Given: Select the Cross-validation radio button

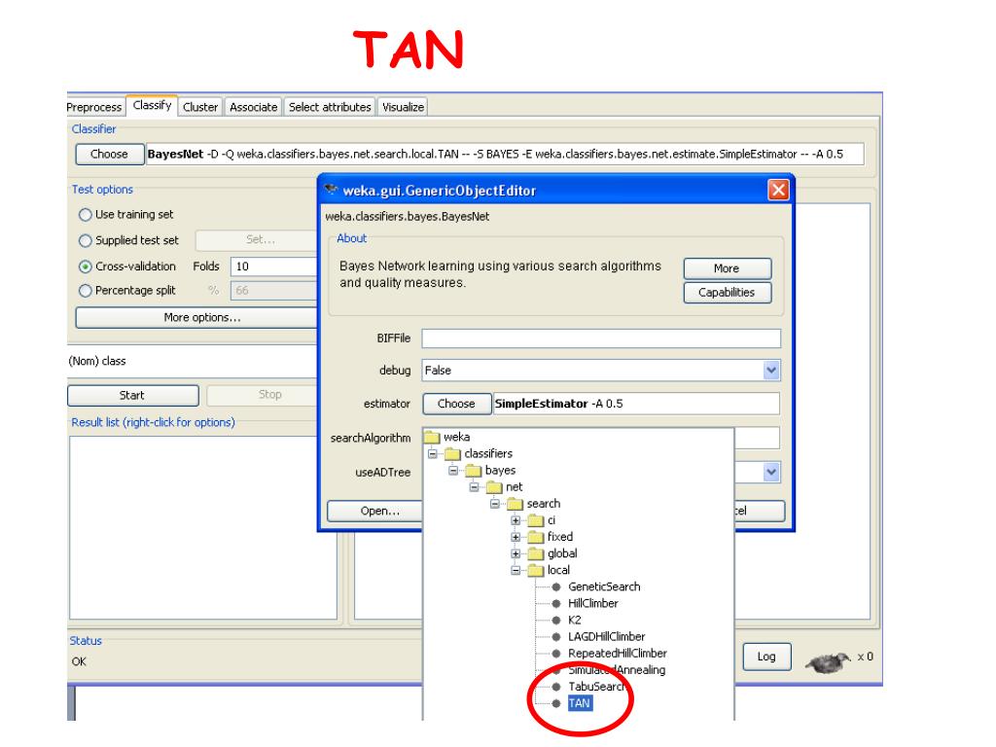Looking at the screenshot, I should (86, 267).
